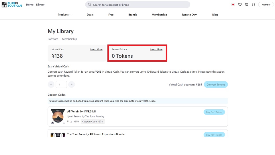Increase token quantity with plus button
Viewport: 275px width, 155px height.
pos(72,84)
